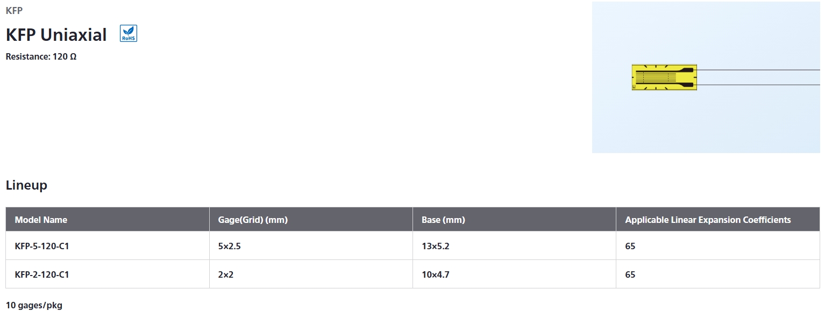Click the 10 gages/pkg note
The image size is (825, 311).
pos(34,306)
